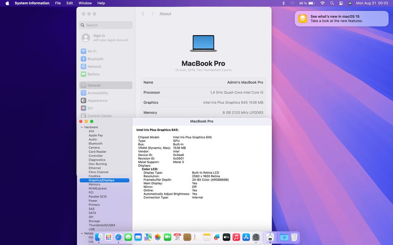Open Wi-Fi status menu in menu bar
This screenshot has width=393, height=245.
(323, 3)
